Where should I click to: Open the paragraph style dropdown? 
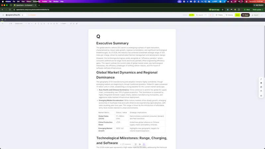click(11, 24)
